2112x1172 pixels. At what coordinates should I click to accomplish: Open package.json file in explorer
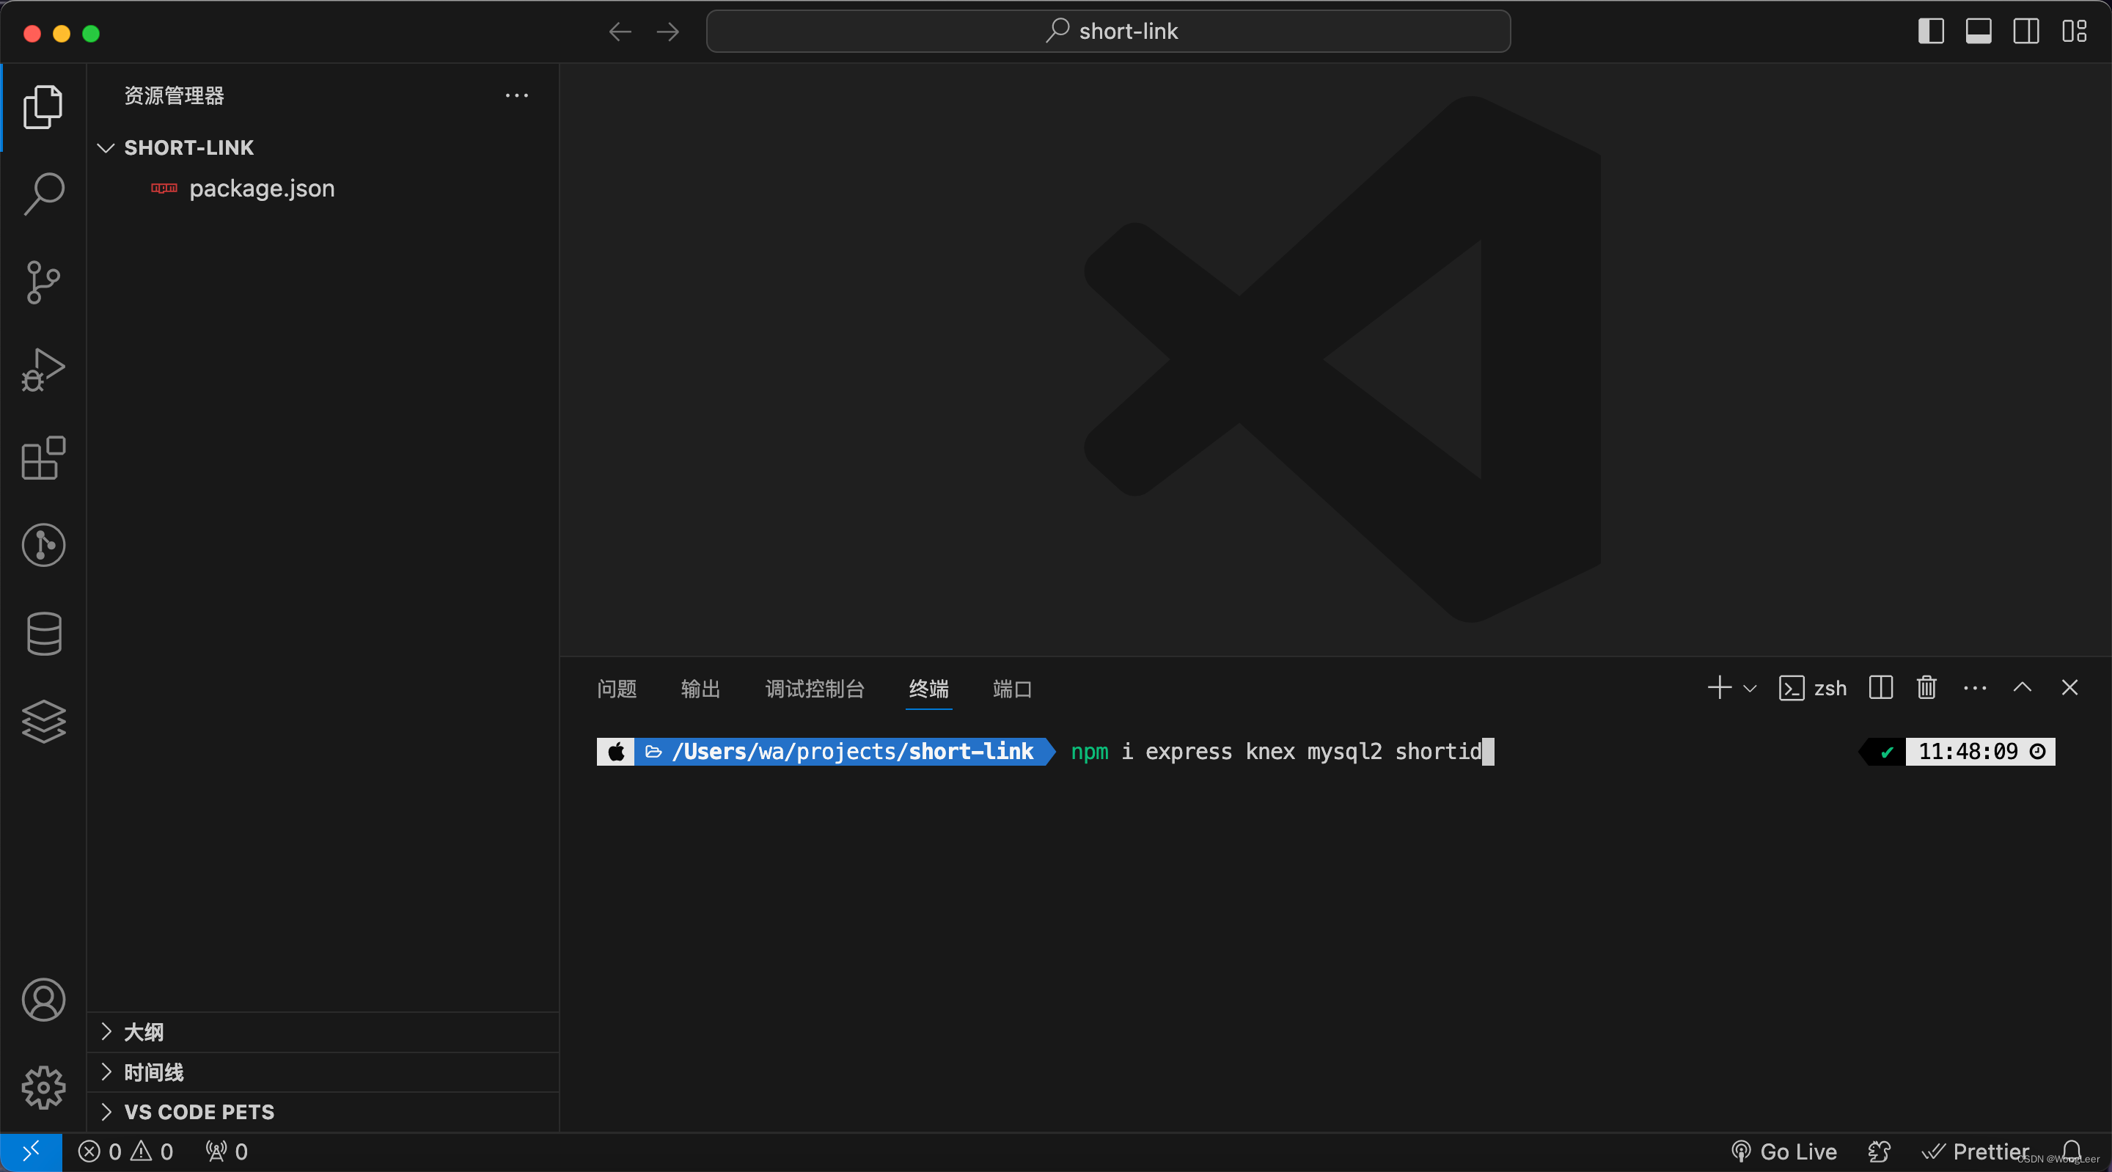point(262,188)
